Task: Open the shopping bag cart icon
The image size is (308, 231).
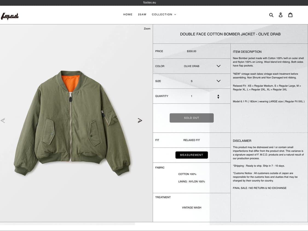Action: coord(290,15)
